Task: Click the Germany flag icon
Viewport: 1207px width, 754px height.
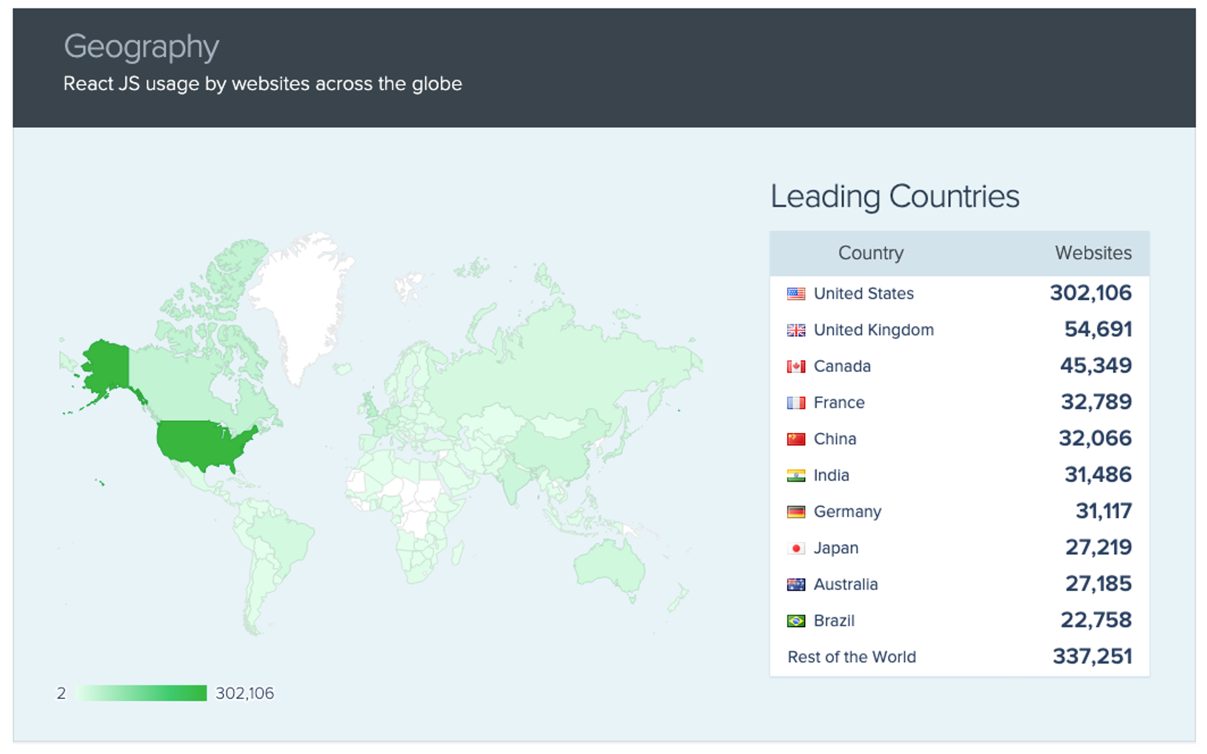Action: pyautogui.click(x=795, y=512)
